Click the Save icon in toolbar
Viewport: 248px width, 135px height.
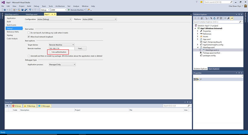pos(23,10)
